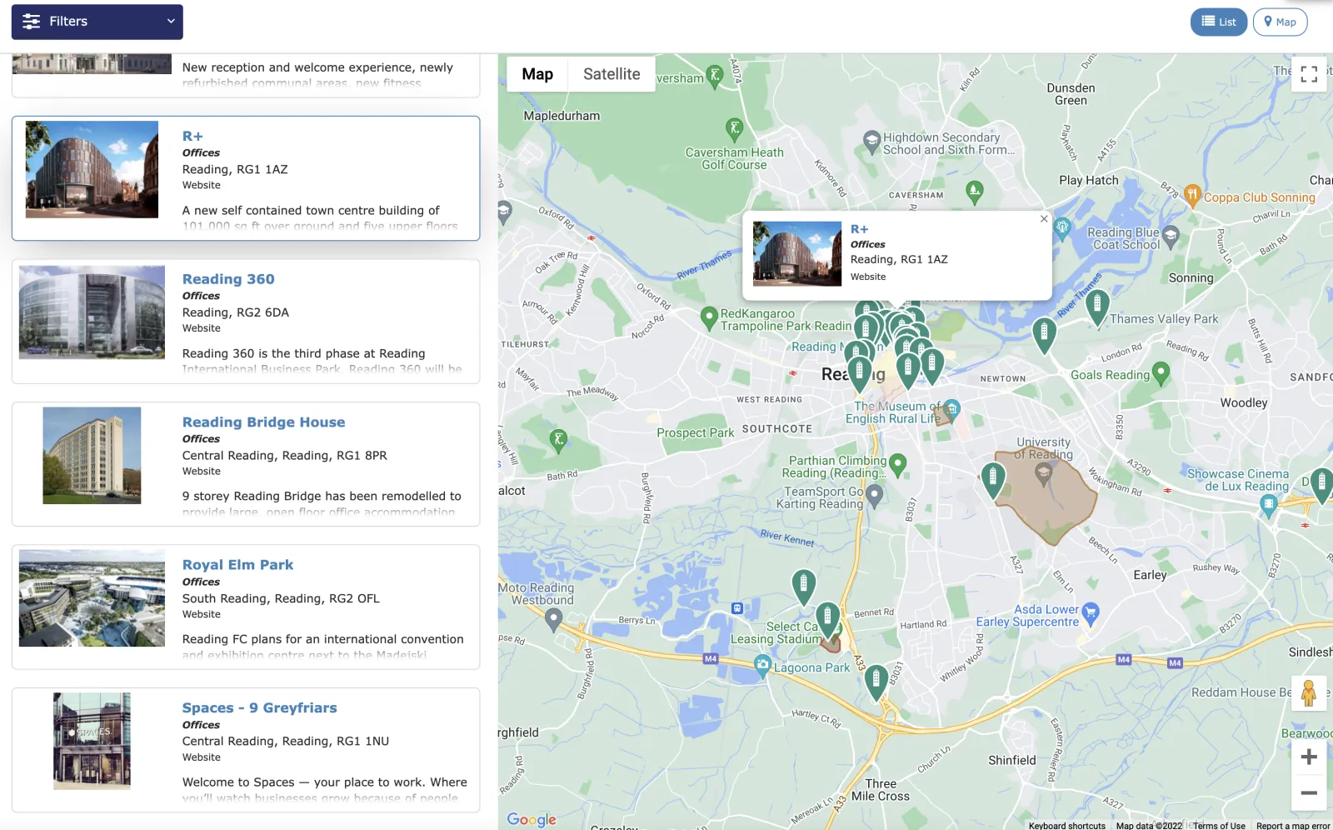Screen dimensions: 1333x830
Task: Click the Reading Bridge House thumbnail
Action: coord(92,456)
